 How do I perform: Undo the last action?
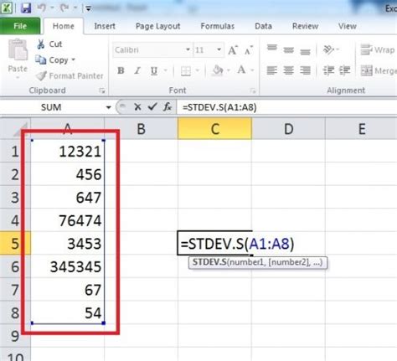tap(42, 8)
